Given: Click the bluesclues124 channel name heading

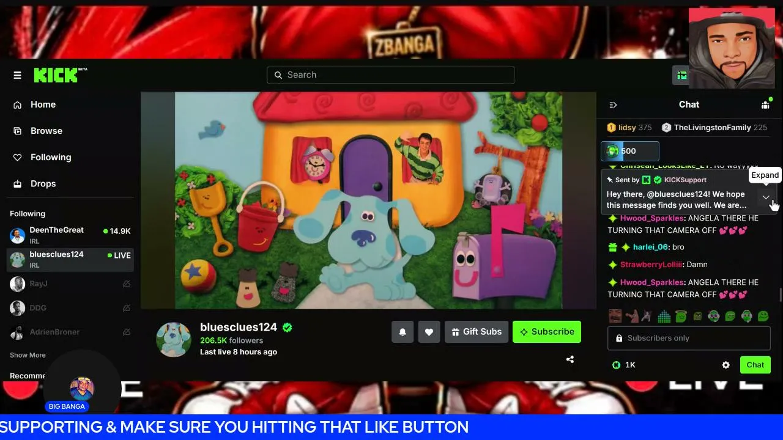Looking at the screenshot, I should coord(239,327).
